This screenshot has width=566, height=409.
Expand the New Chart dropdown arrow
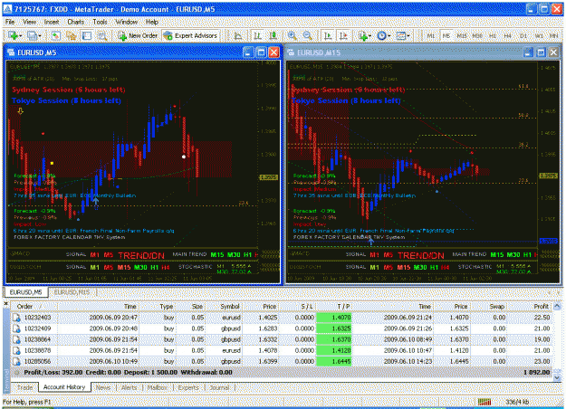tap(21, 36)
